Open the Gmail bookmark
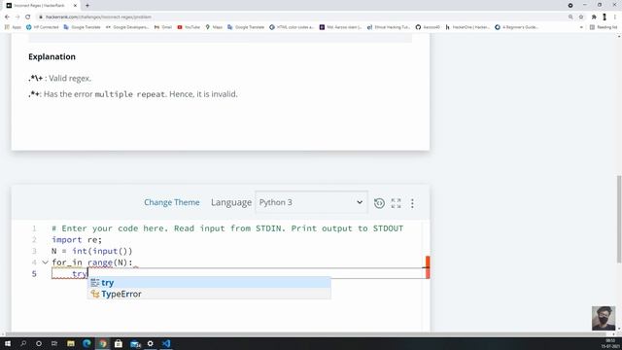The height and width of the screenshot is (350, 622). (x=163, y=27)
